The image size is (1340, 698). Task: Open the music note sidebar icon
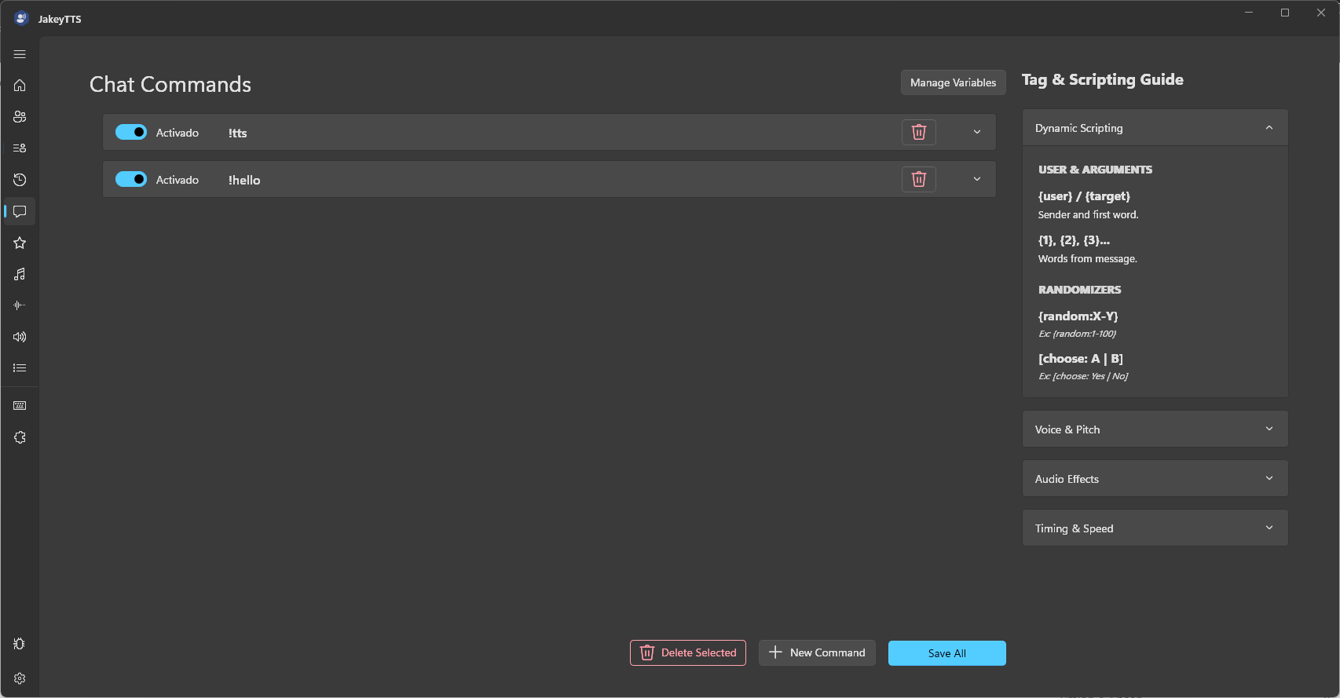(20, 274)
